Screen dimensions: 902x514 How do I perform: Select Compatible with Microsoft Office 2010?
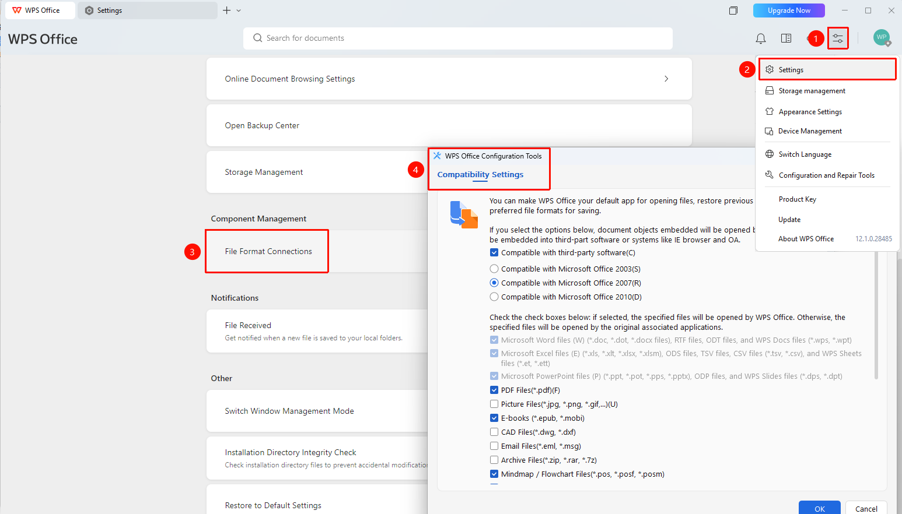tap(494, 297)
